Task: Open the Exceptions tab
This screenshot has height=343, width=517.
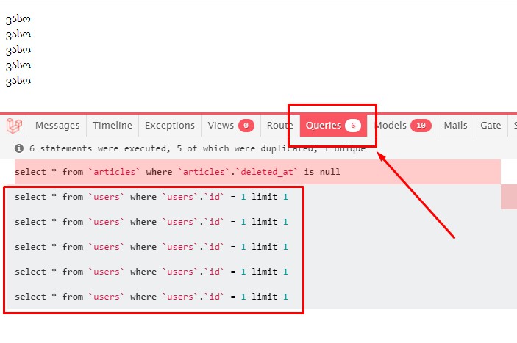Action: click(170, 126)
